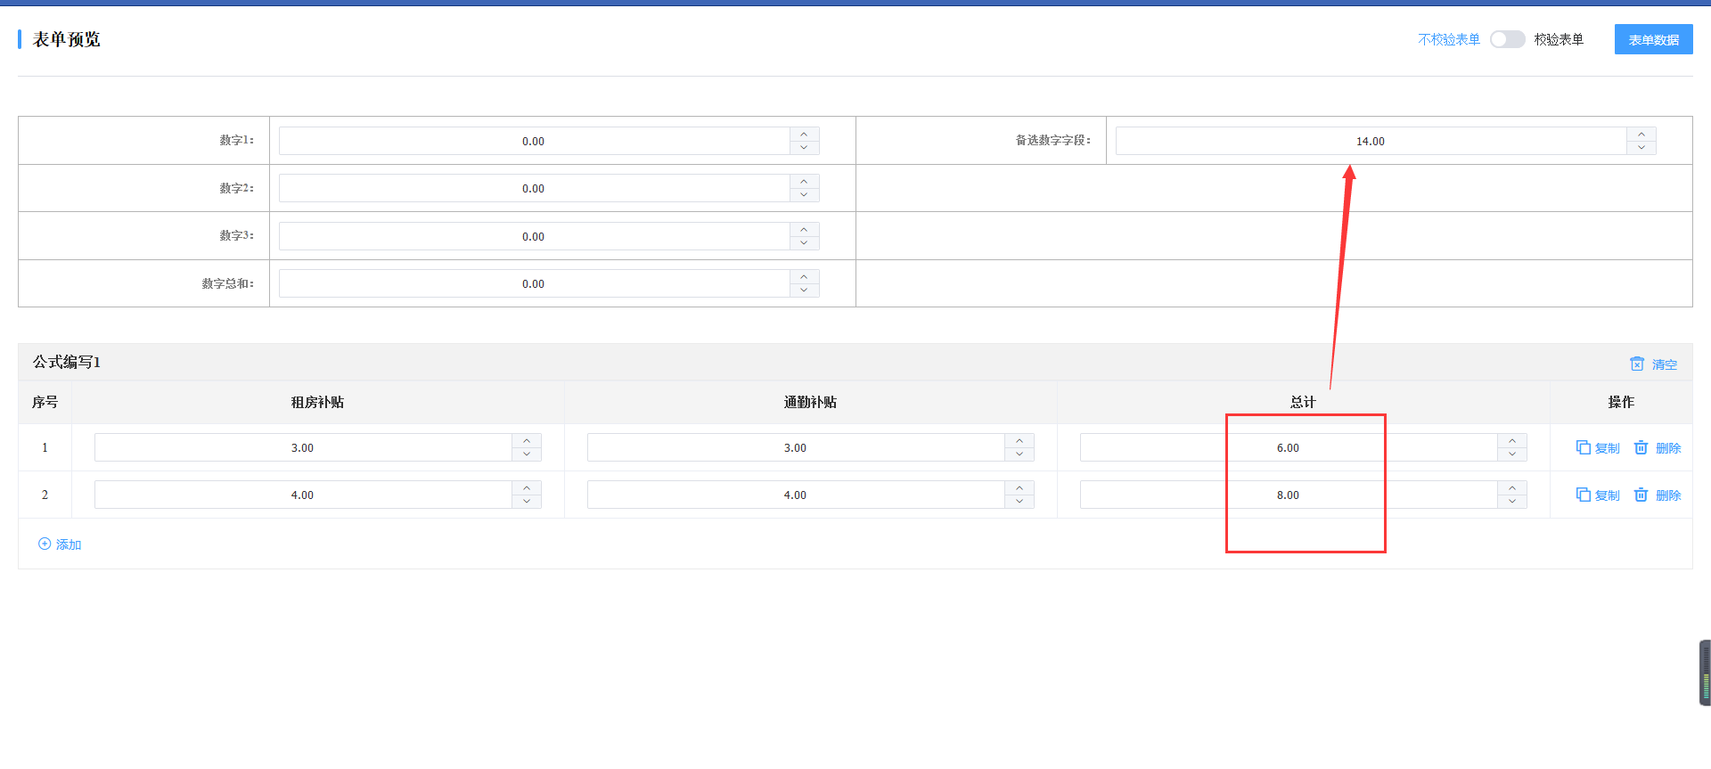
Task: Click the delete trash icon in row 2
Action: pos(1641,495)
